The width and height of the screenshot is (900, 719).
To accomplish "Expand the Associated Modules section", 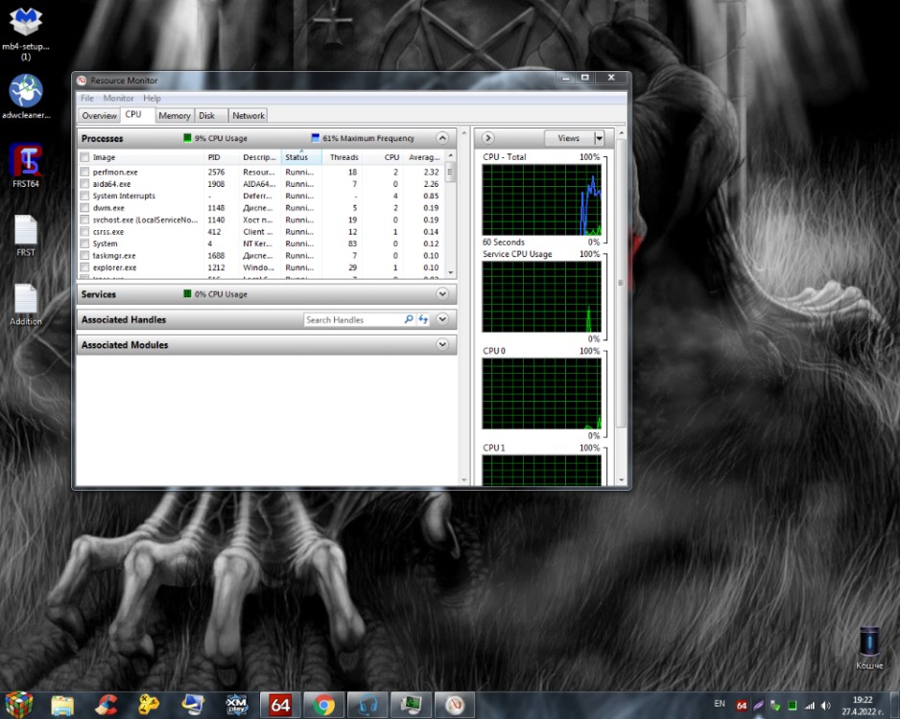I will pos(442,344).
